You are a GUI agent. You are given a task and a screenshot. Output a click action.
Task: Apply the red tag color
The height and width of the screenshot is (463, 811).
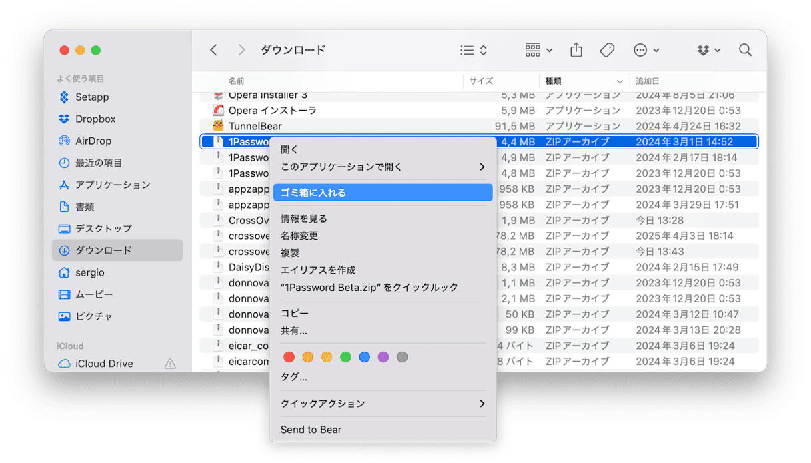(x=289, y=357)
